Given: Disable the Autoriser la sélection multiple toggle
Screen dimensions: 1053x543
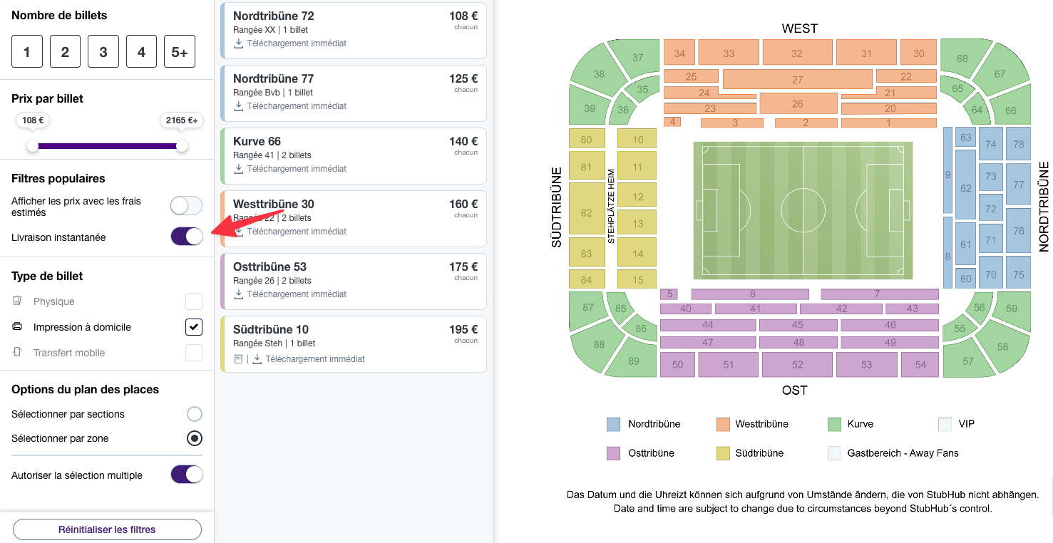Looking at the screenshot, I should (x=186, y=475).
